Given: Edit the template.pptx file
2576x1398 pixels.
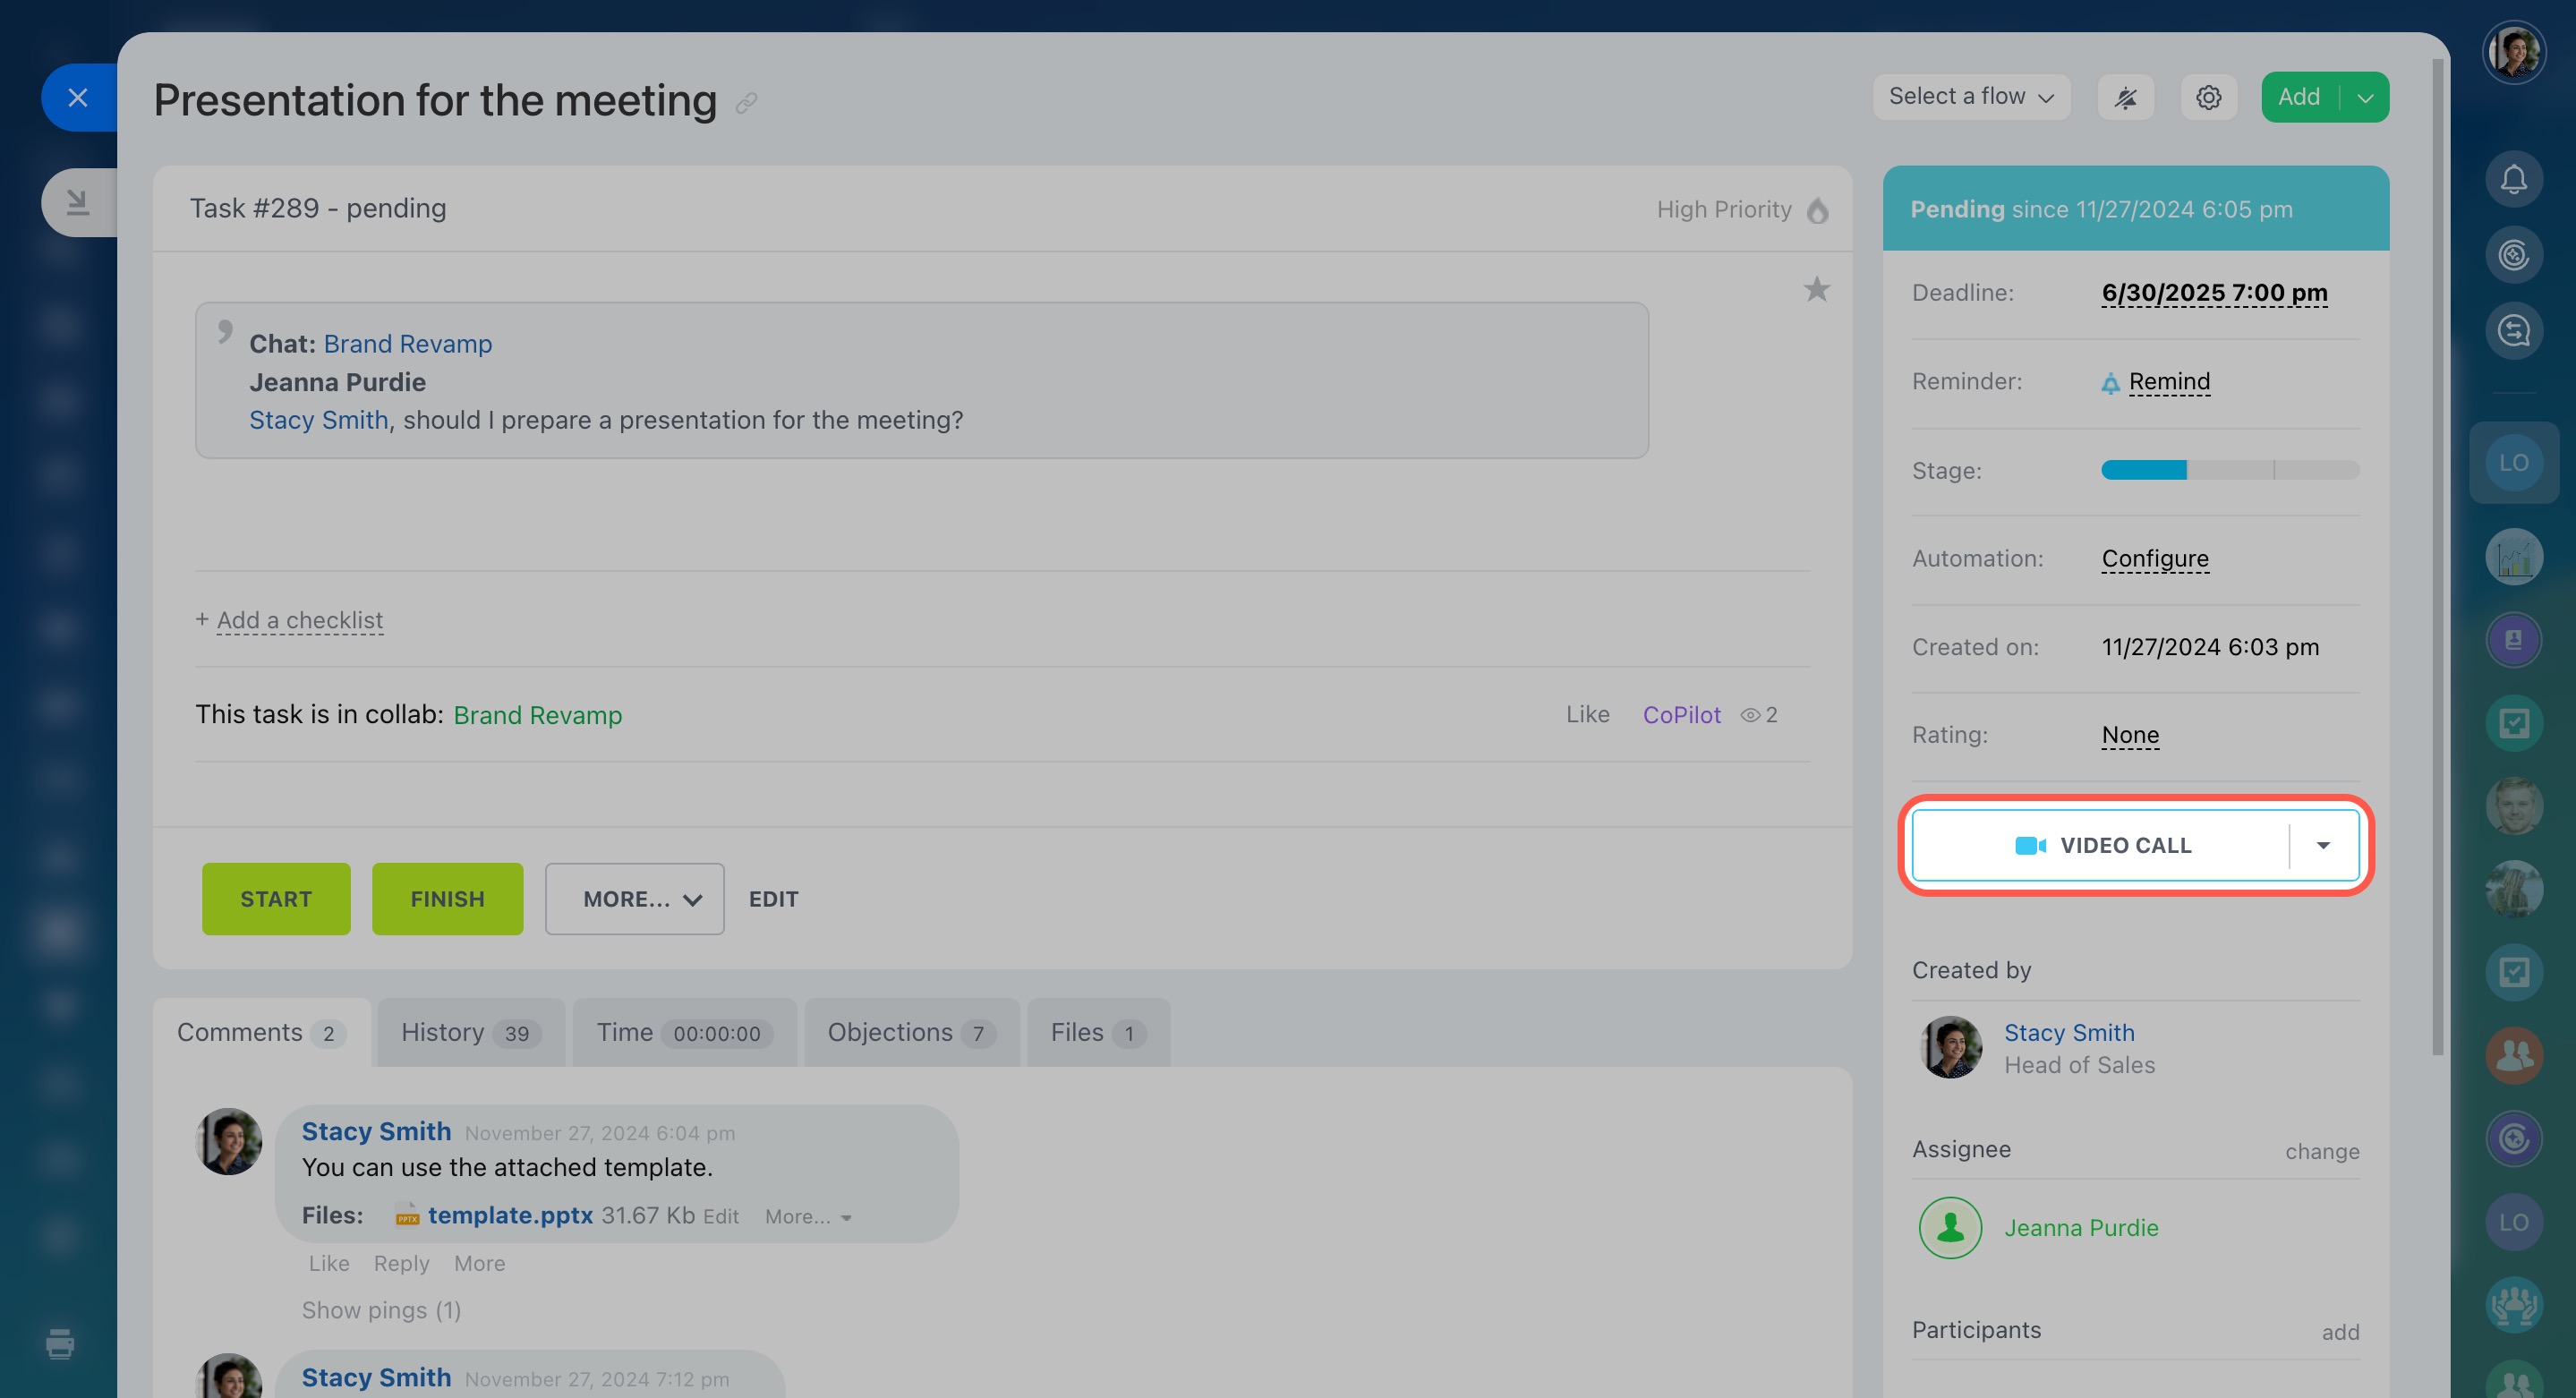Looking at the screenshot, I should tap(721, 1217).
